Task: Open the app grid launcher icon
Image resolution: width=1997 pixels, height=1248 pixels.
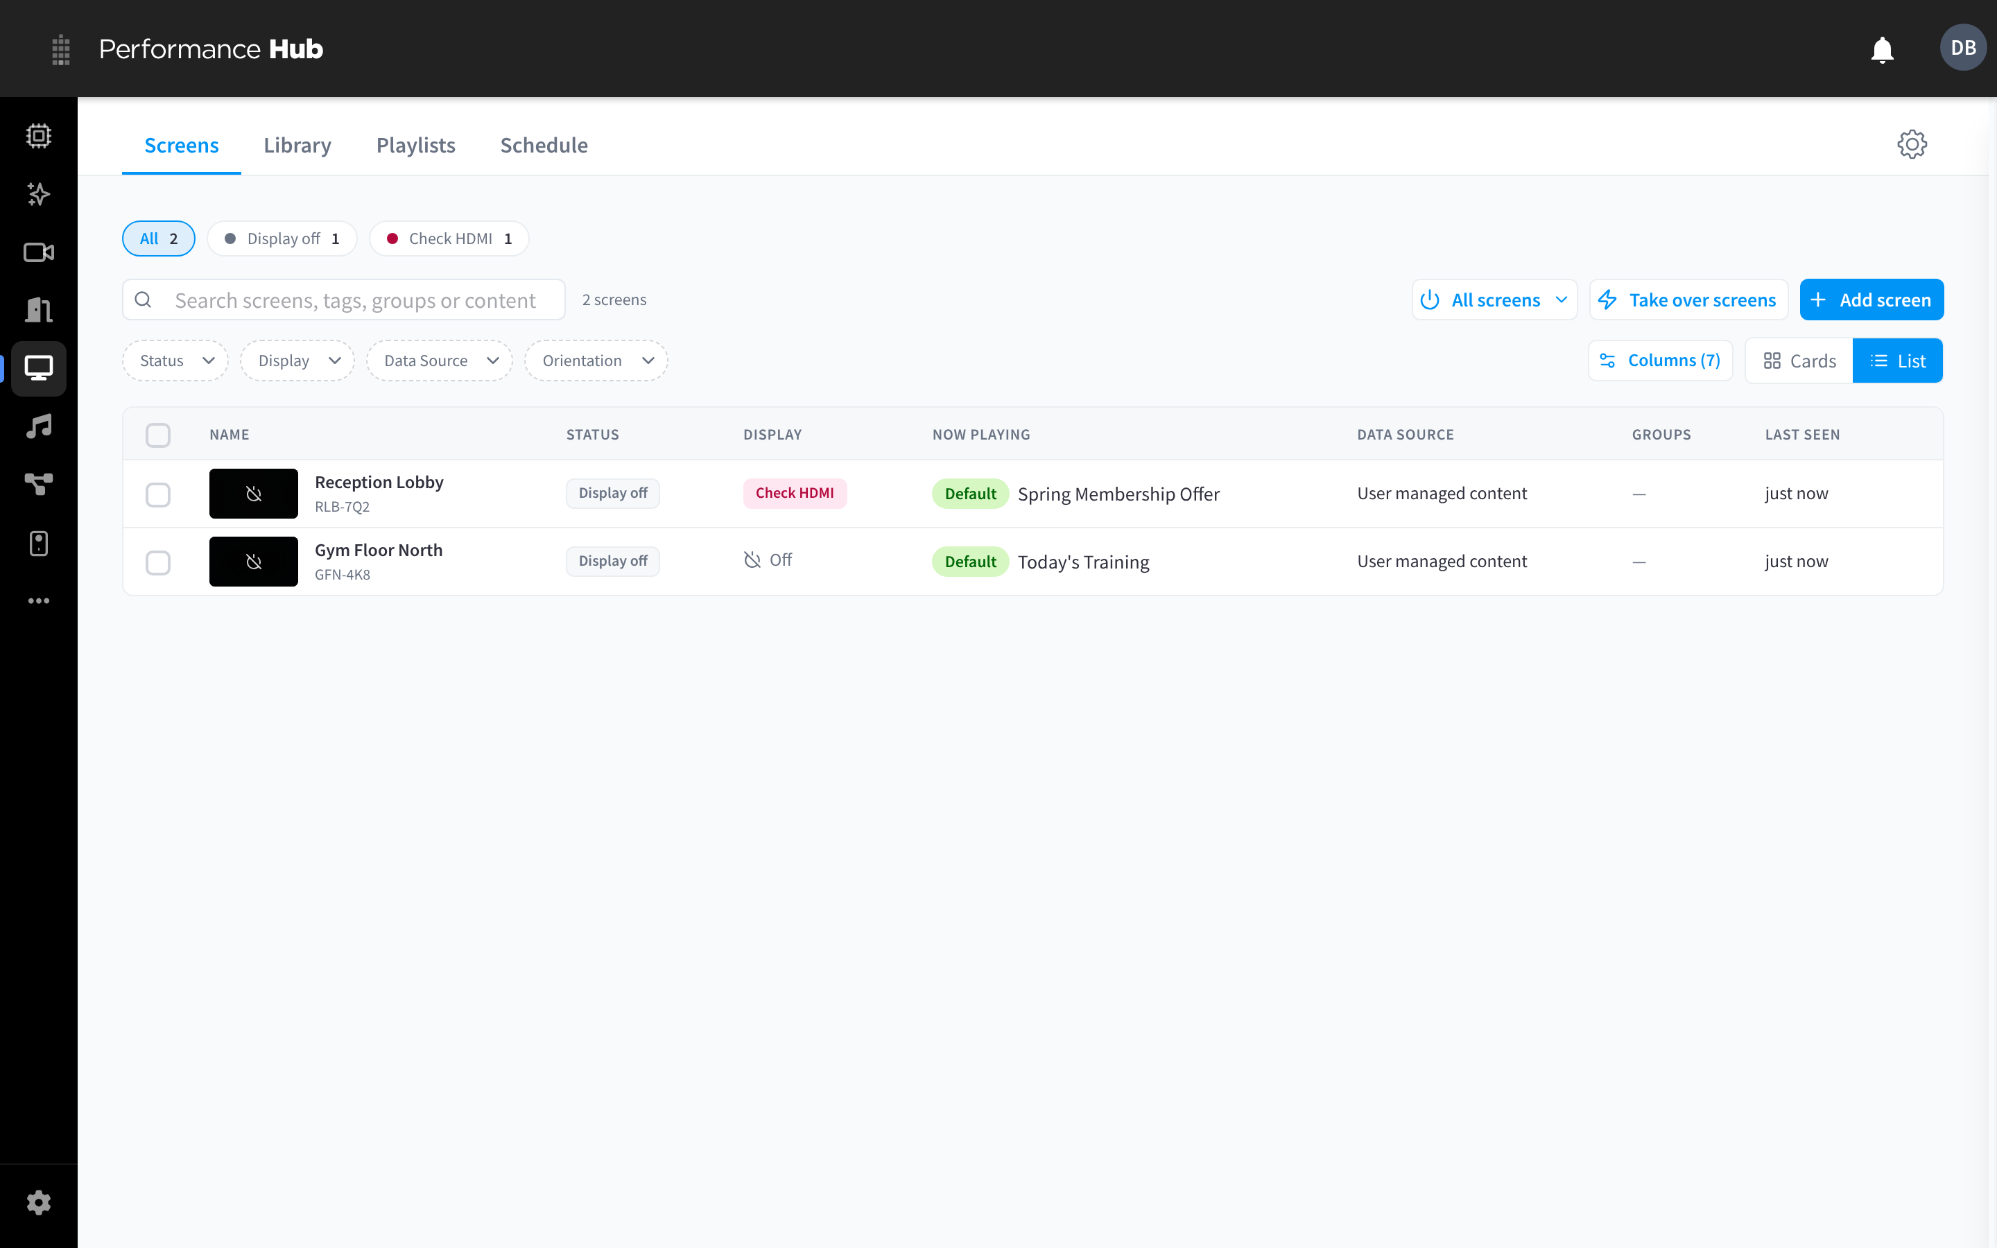Action: click(x=60, y=49)
